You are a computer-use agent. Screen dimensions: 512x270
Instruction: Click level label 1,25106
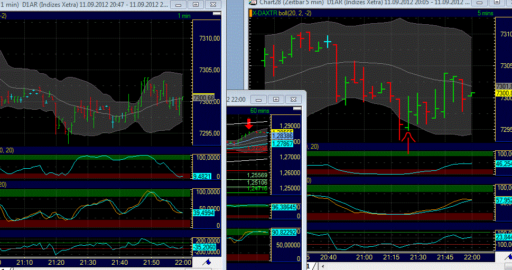click(257, 182)
